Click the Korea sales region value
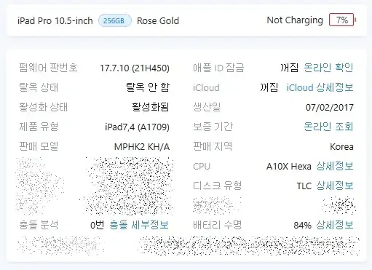Viewport: 372px width, 270px height. point(341,147)
